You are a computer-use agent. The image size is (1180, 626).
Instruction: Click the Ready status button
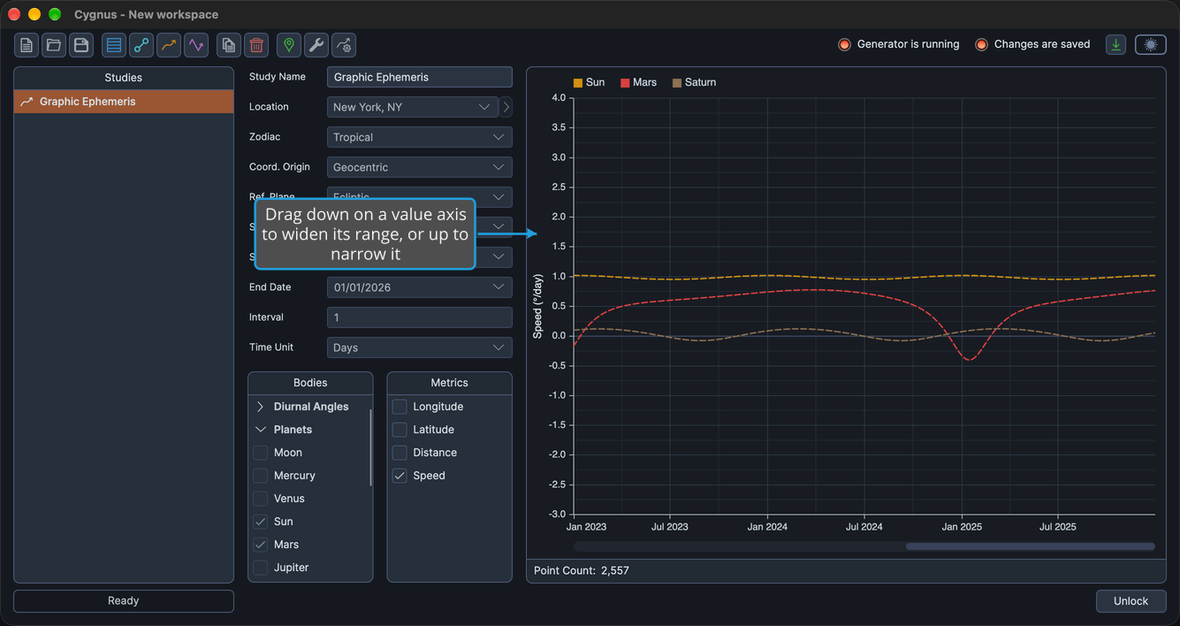[x=124, y=601]
